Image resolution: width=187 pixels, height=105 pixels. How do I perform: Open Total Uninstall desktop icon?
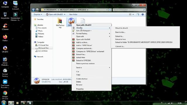tap(15, 5)
